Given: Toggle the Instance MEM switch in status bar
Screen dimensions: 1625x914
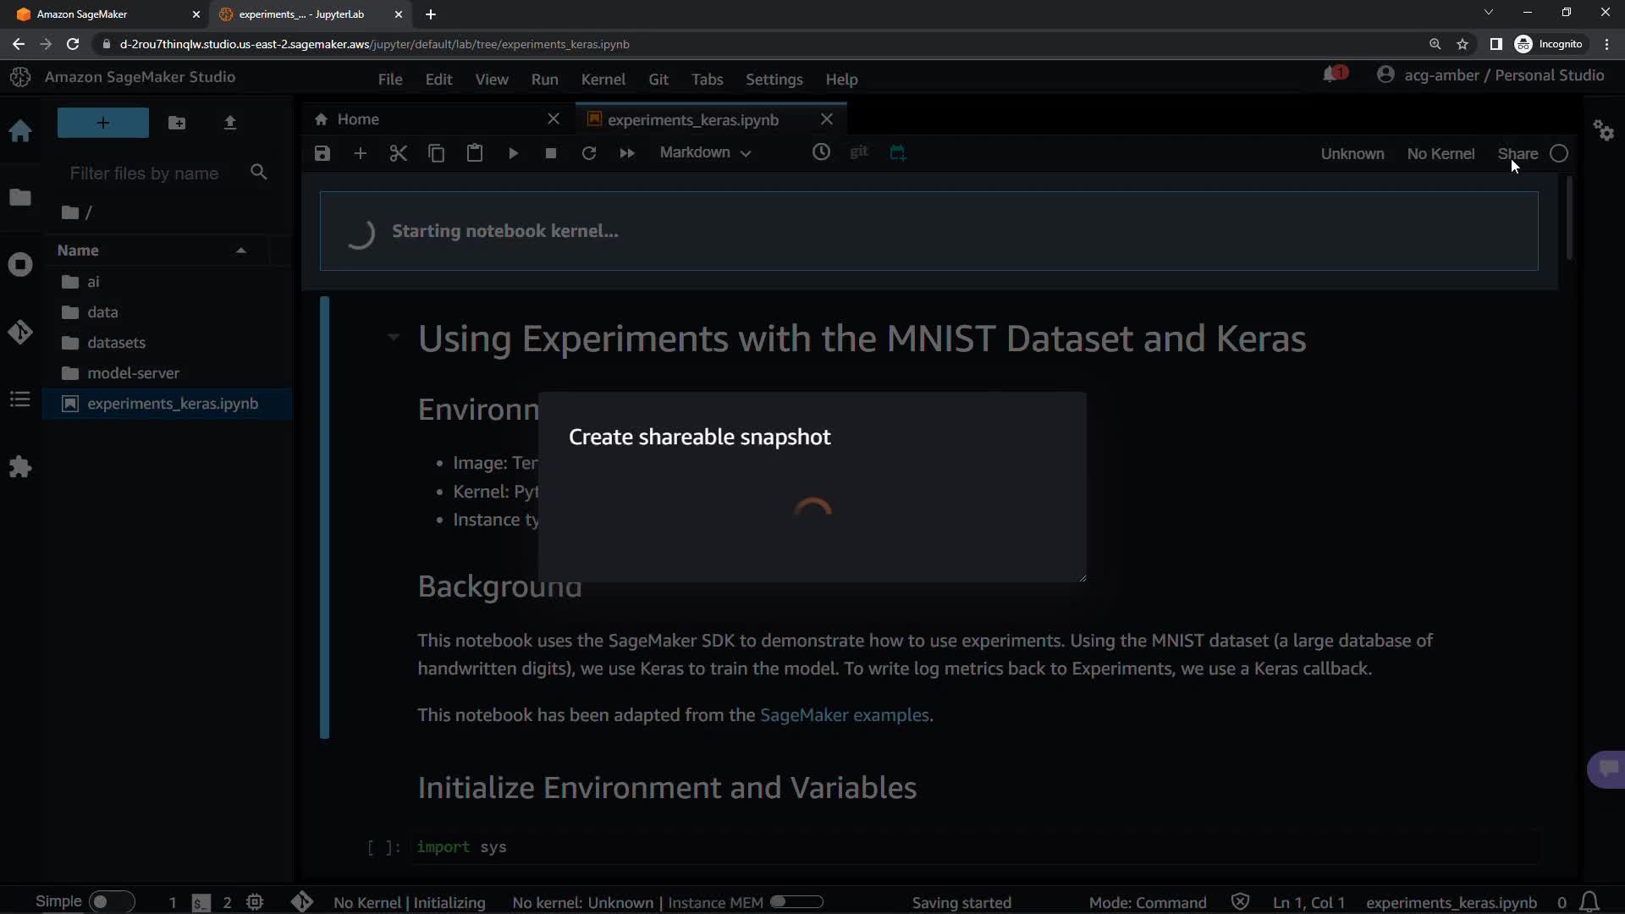Looking at the screenshot, I should (x=796, y=902).
